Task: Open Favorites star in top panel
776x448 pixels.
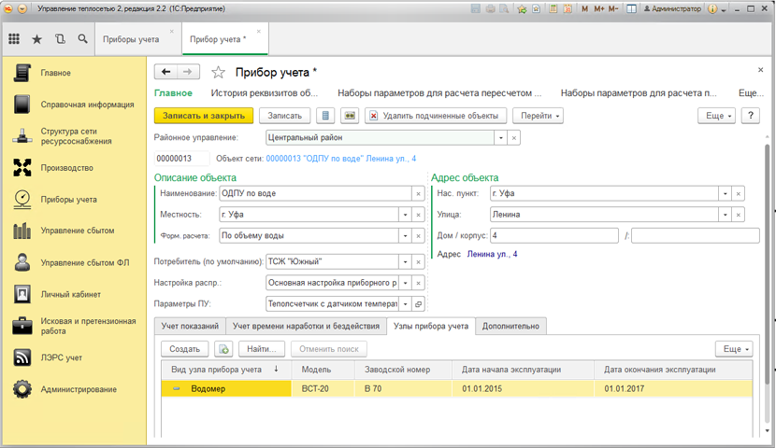Action: [x=37, y=39]
